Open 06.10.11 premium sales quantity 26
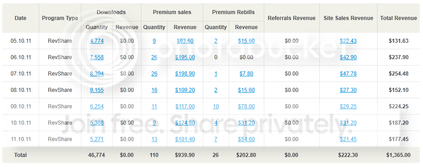The width and height of the screenshot is (423, 167). [x=154, y=57]
